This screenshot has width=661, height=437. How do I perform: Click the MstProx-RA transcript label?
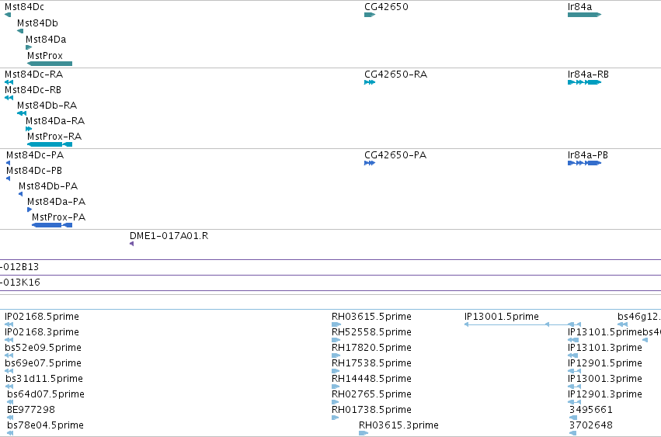coord(54,137)
